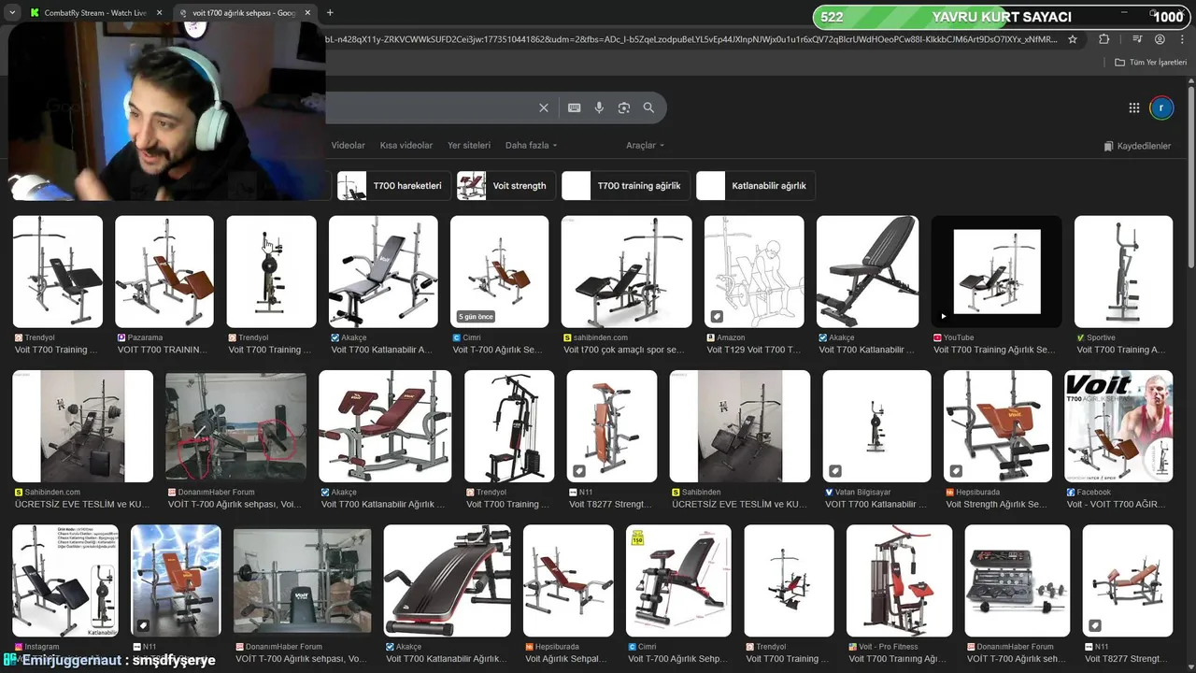This screenshot has height=673, width=1196.
Task: Open the 'Voit T129 Voit T700' Amazon title
Action: click(x=754, y=350)
